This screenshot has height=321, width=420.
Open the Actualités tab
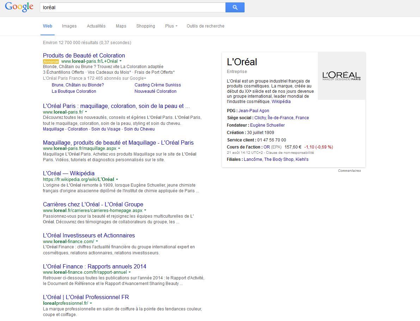96,26
